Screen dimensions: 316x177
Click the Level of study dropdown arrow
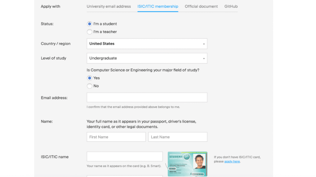coord(204,59)
